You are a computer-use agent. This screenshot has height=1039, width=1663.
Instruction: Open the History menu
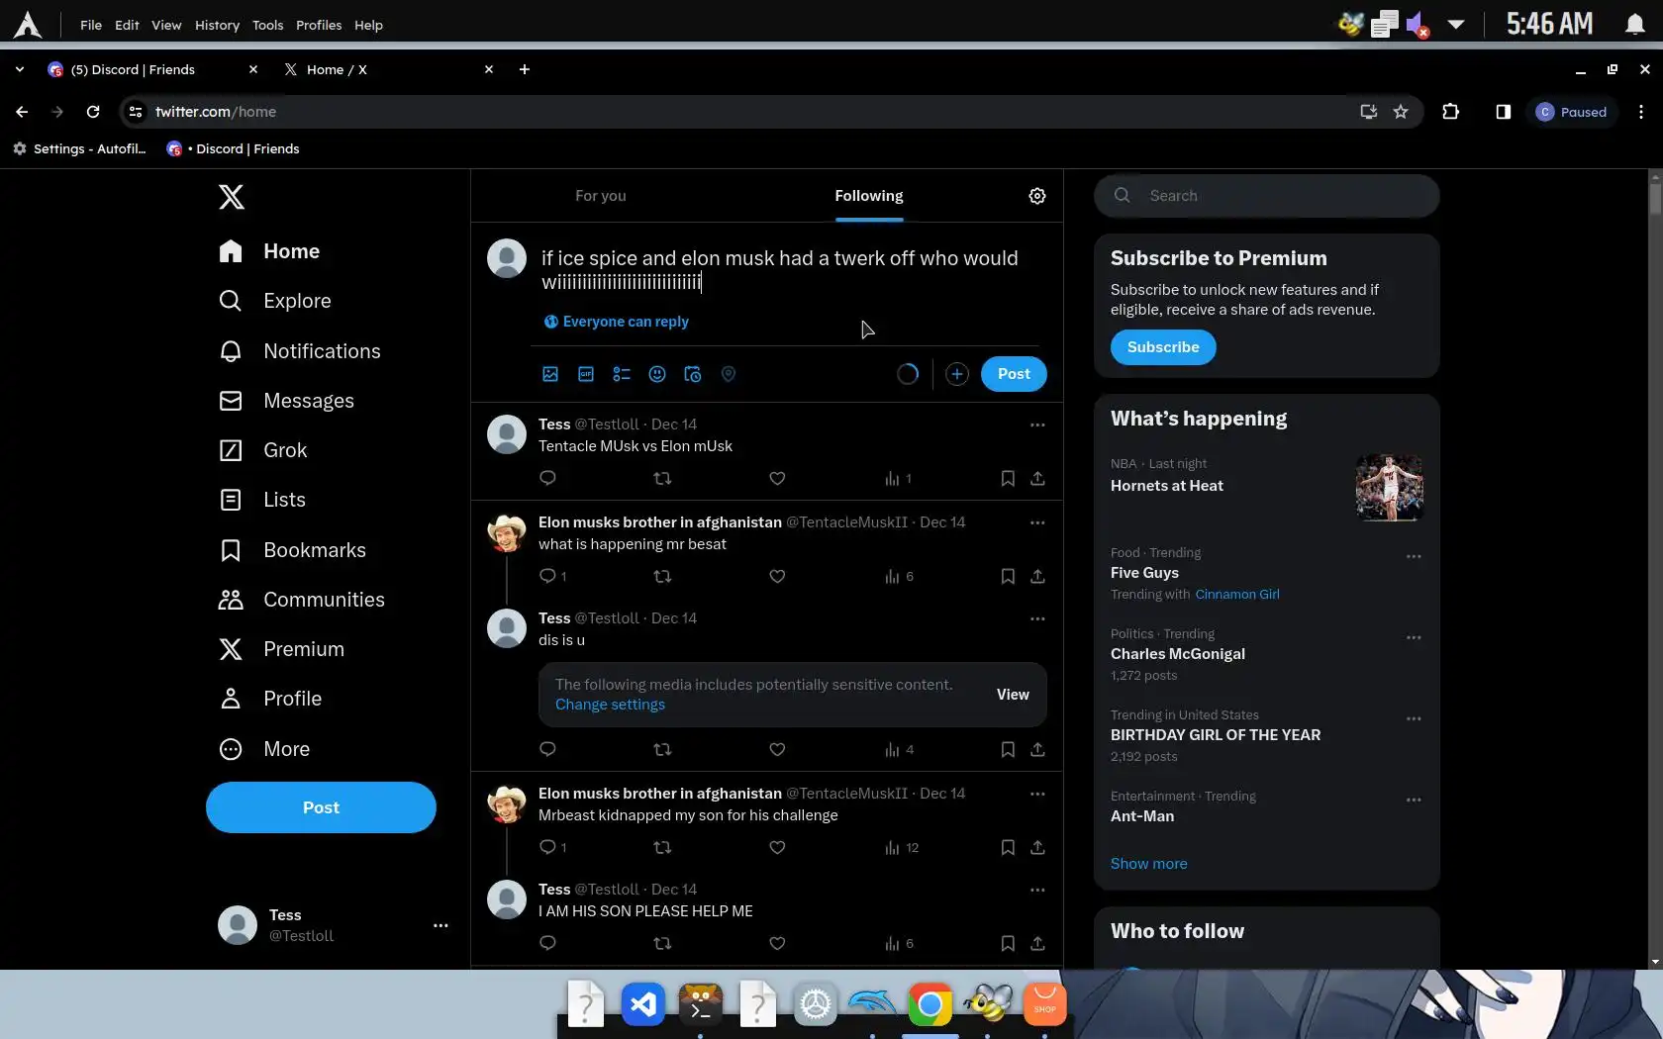click(217, 25)
